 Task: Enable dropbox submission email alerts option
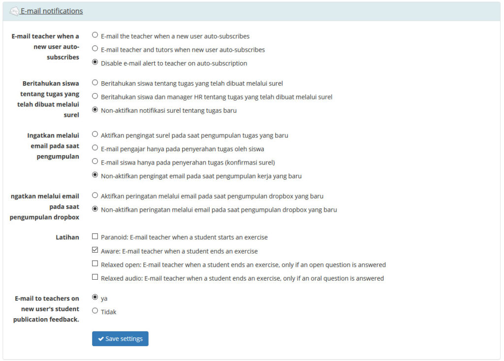tap(94, 196)
